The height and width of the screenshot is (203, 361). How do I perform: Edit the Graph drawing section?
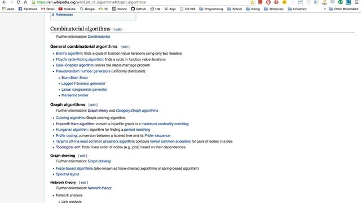click(83, 156)
